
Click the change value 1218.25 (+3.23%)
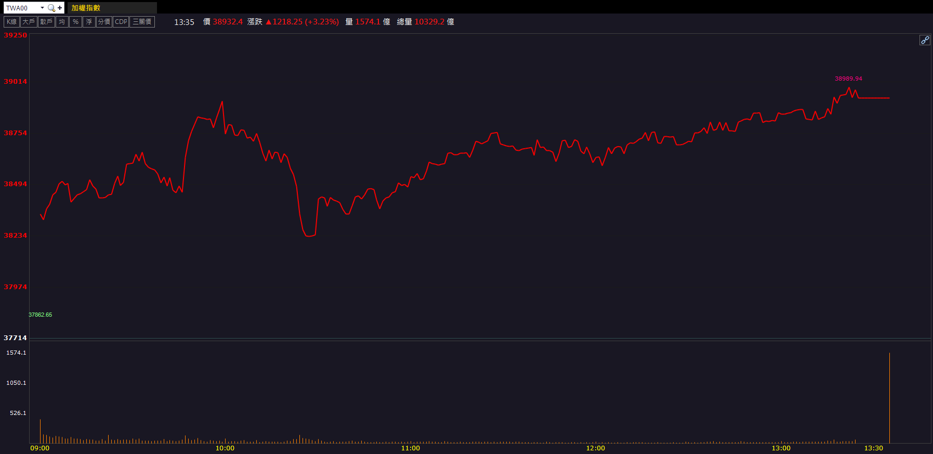tap(302, 22)
